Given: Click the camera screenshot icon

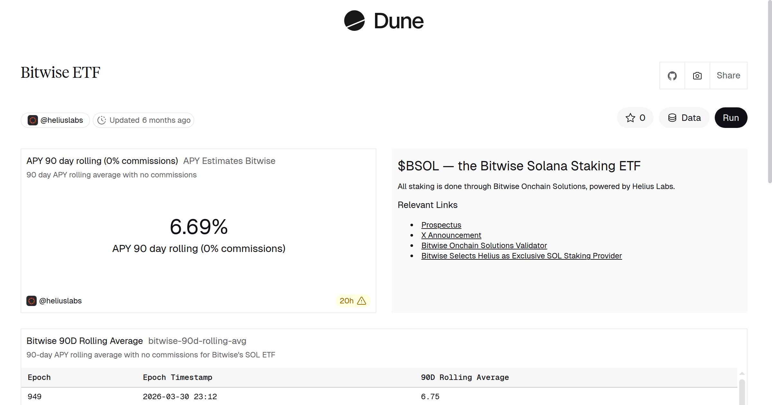Looking at the screenshot, I should [697, 76].
